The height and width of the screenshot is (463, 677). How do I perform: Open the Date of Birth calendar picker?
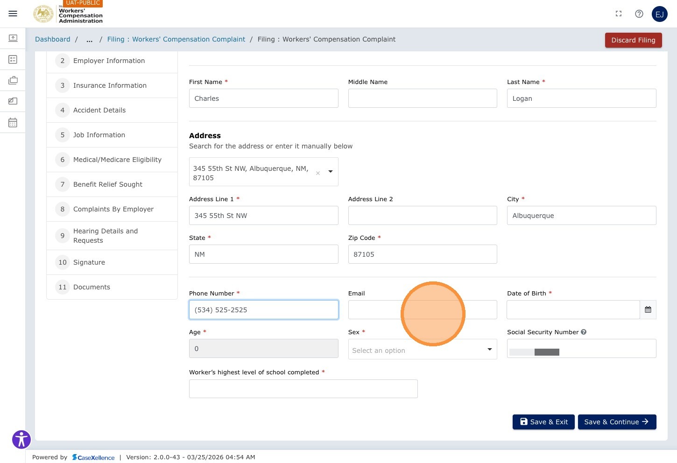click(x=648, y=310)
